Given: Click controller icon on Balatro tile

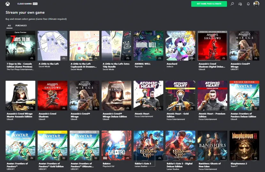Looking at the screenshot, I should 128,158.
